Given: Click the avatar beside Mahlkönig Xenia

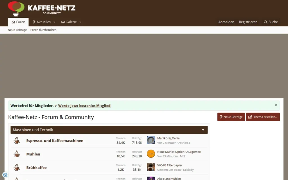Looking at the screenshot, I should (151, 140).
